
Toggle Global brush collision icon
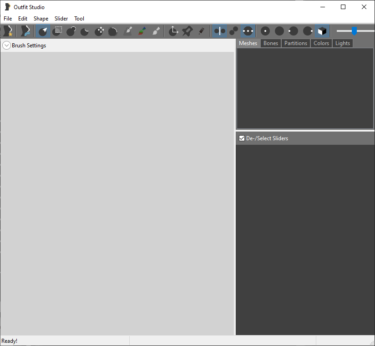(x=248, y=31)
